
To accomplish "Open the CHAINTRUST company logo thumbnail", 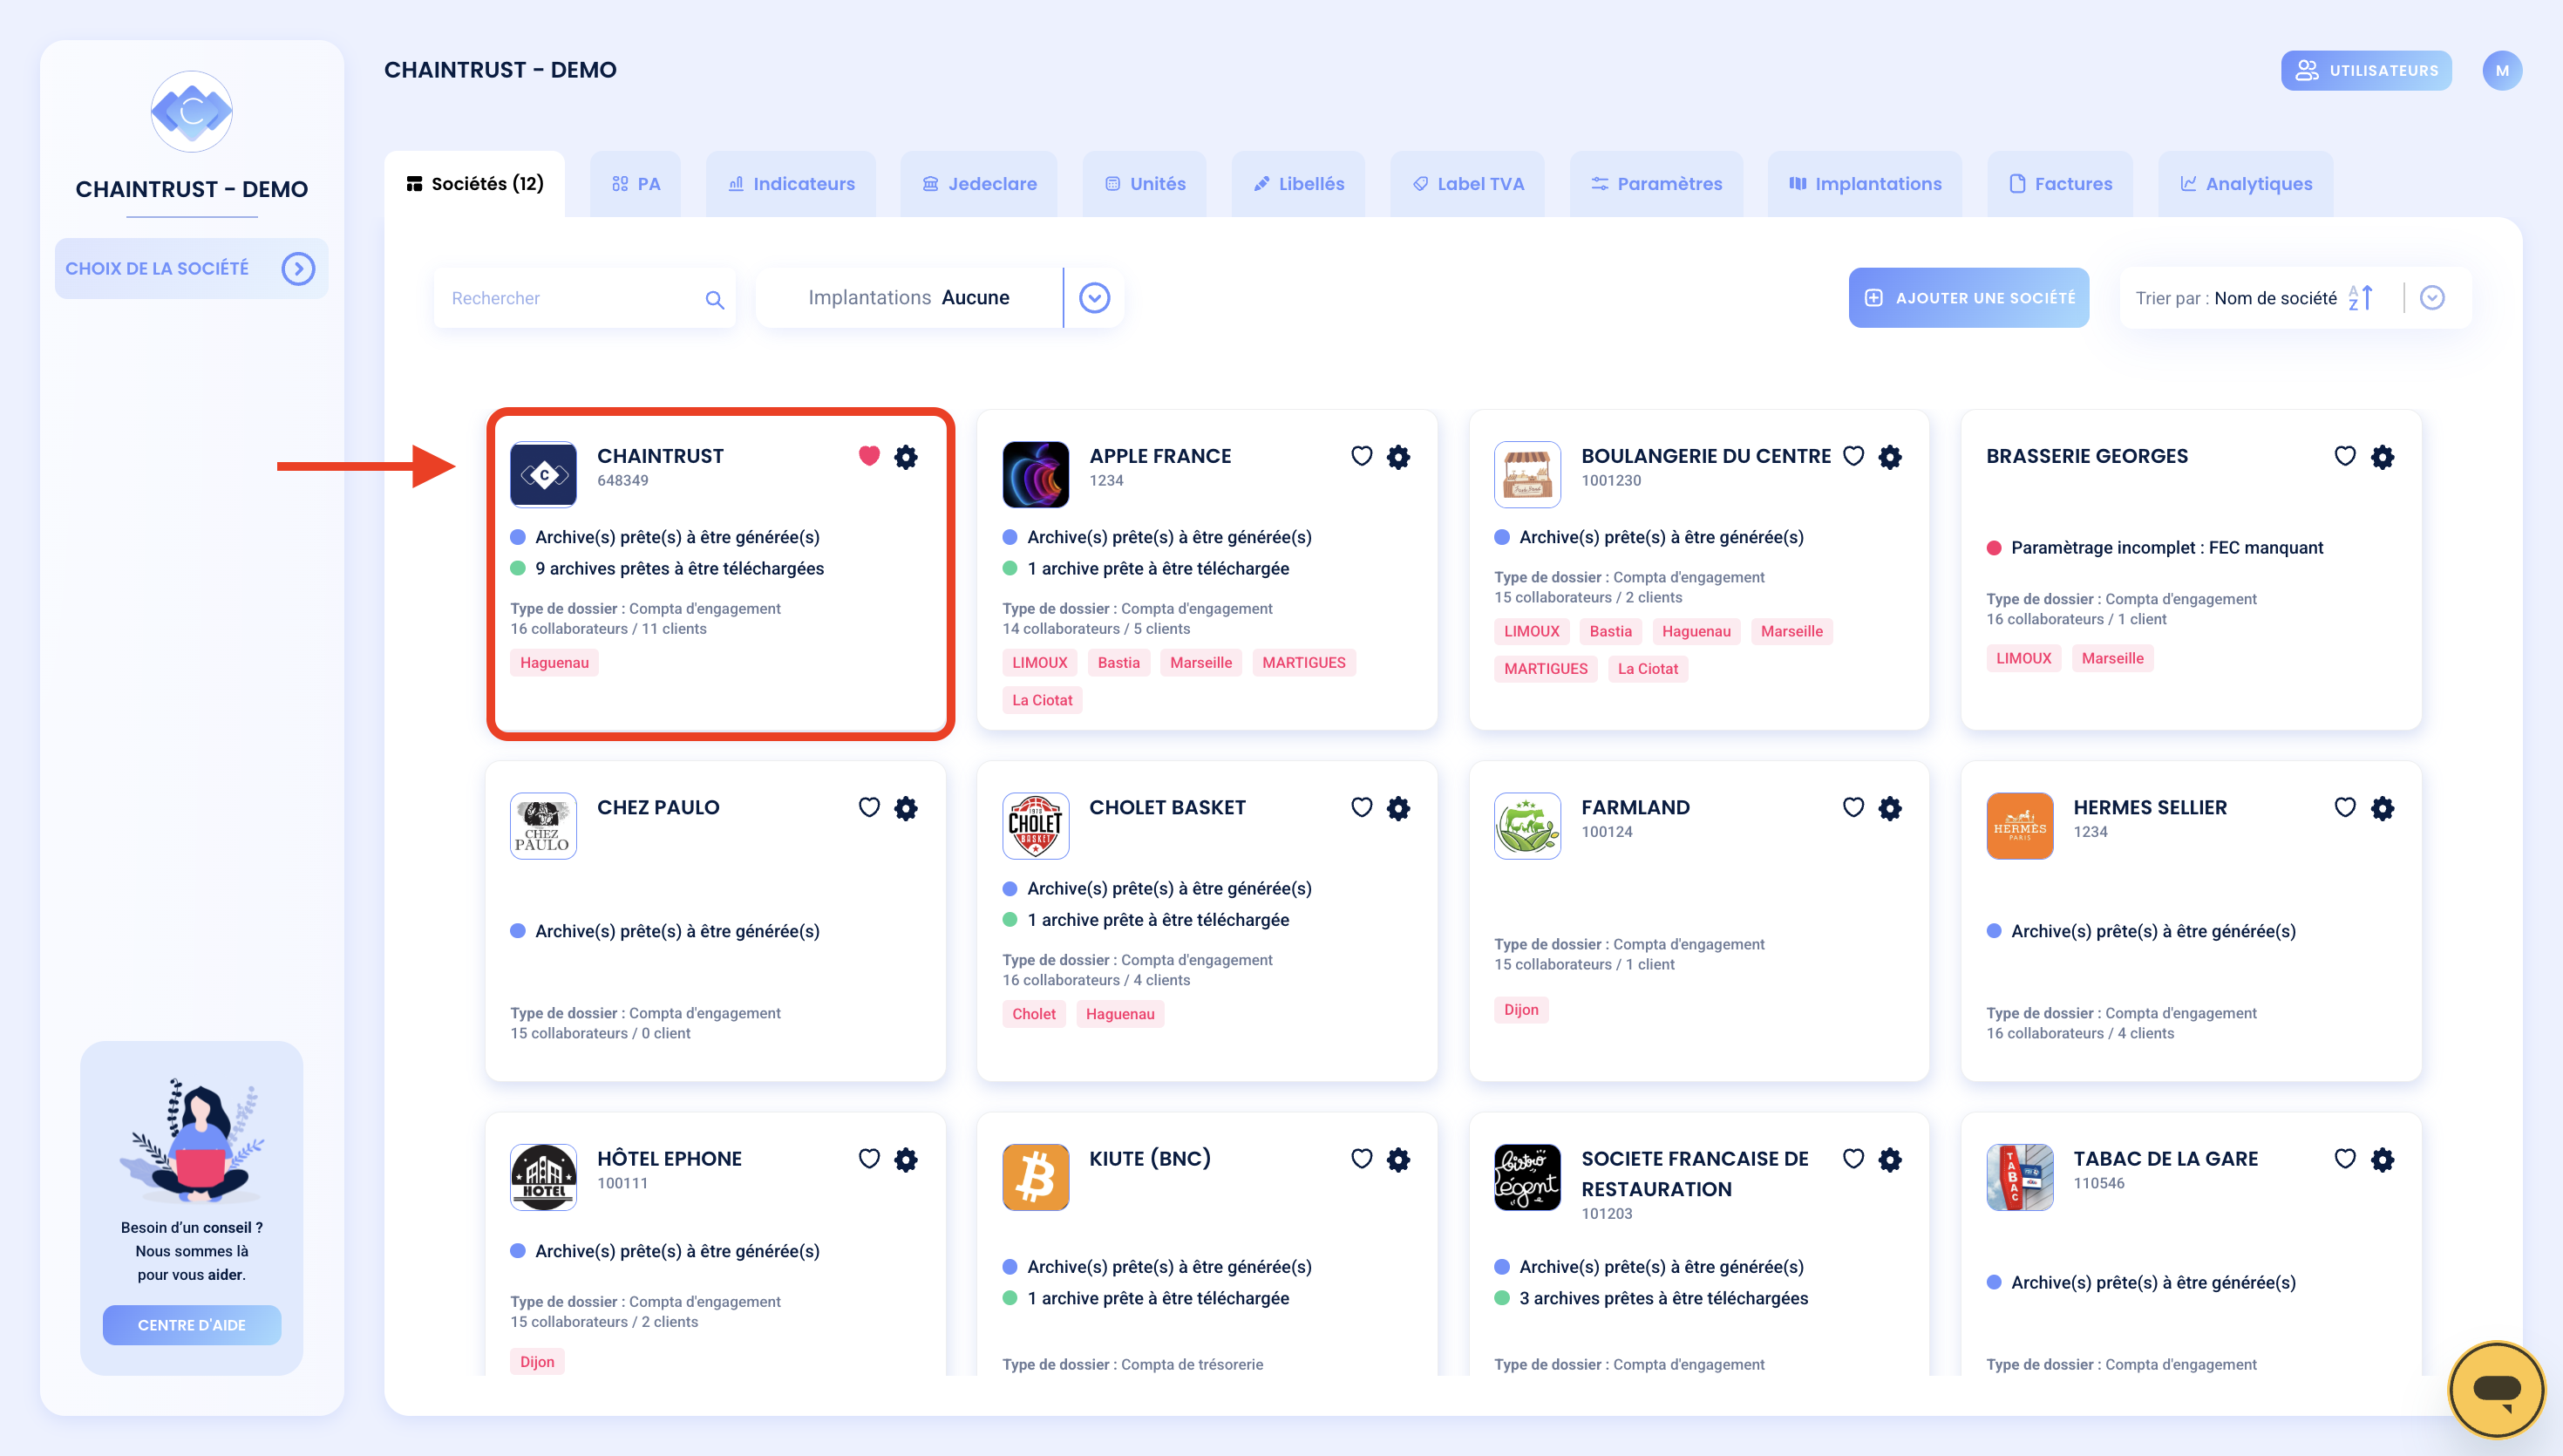I will pyautogui.click(x=543, y=474).
